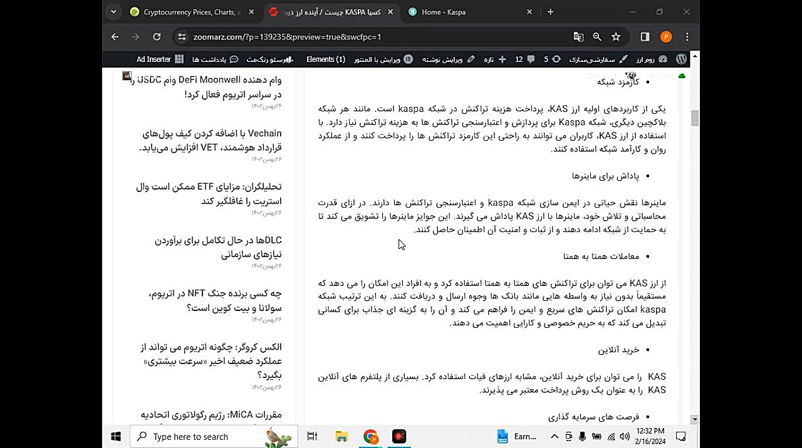Click the volume speaker tray icon
802x448 pixels.
click(x=625, y=436)
